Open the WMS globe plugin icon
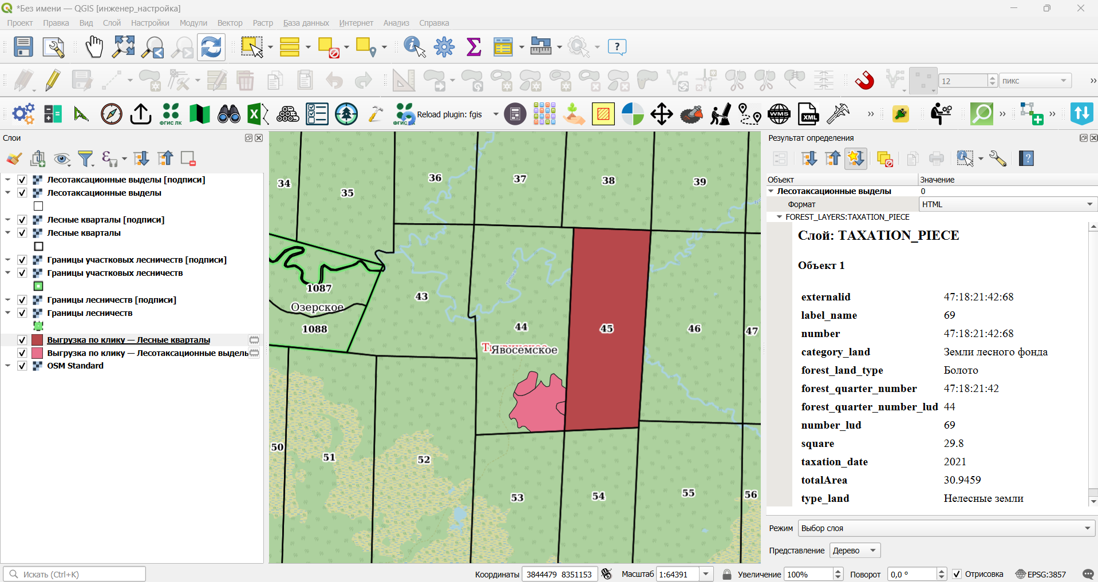Screen dimensions: 1098x582 click(779, 114)
